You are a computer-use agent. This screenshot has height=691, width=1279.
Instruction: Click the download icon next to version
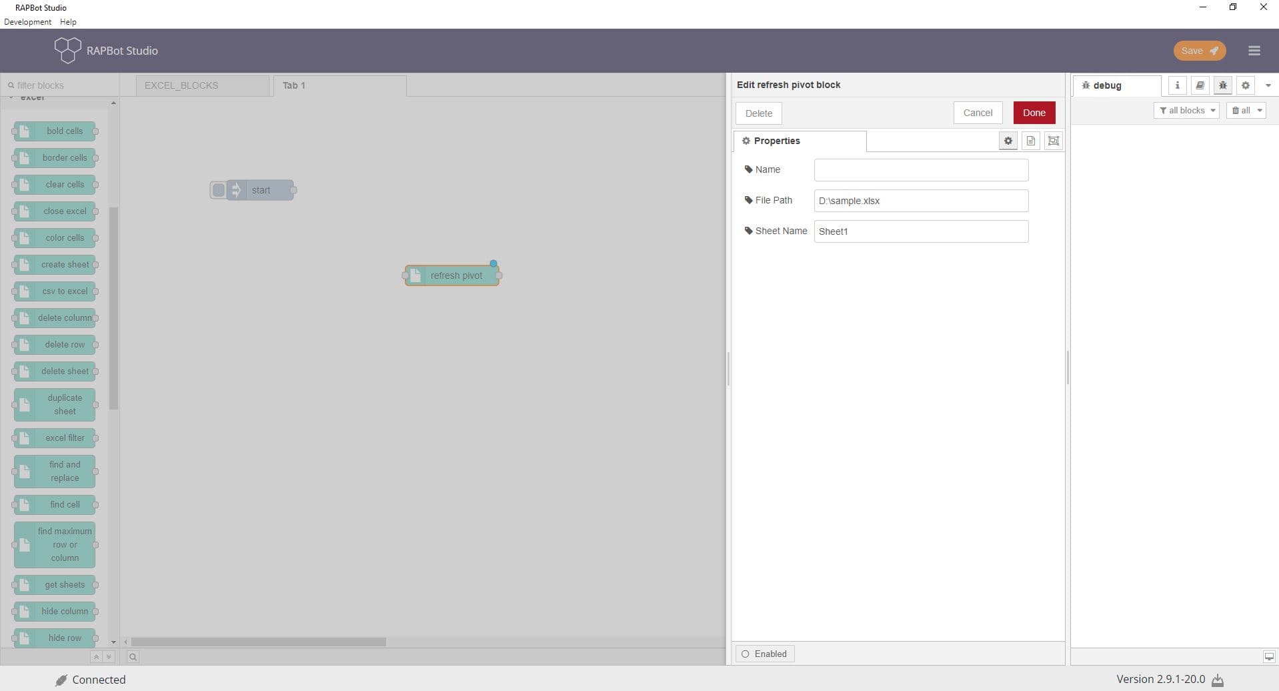(x=1218, y=680)
